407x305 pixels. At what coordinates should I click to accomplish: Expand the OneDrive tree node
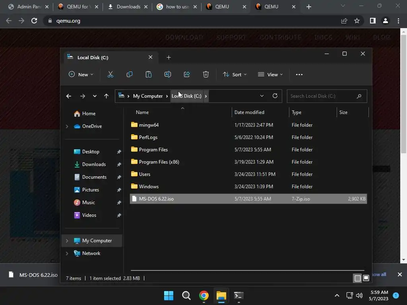tap(67, 126)
